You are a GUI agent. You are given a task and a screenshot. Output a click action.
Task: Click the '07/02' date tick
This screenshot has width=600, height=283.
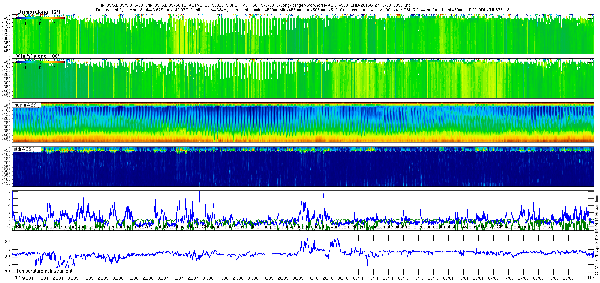point(493,278)
